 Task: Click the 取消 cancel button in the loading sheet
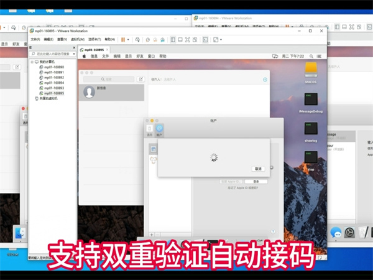[258, 169]
